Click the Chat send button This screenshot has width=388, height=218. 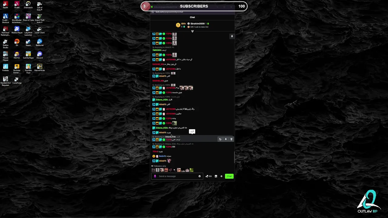229,176
